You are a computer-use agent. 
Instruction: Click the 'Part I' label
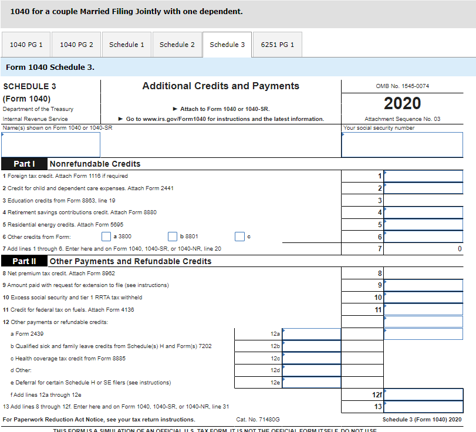tap(24, 164)
